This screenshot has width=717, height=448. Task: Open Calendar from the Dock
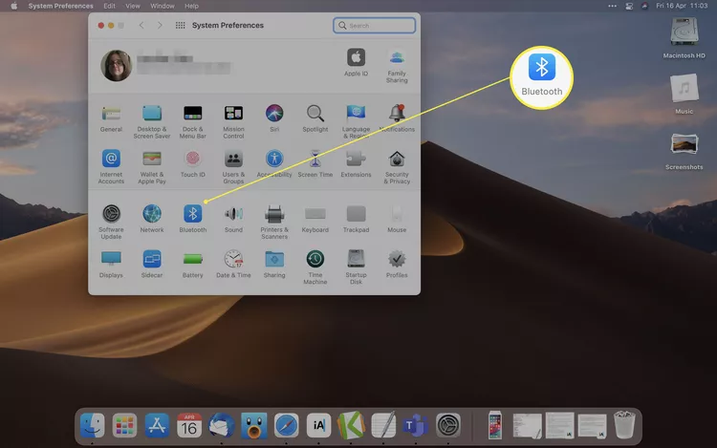pos(189,426)
